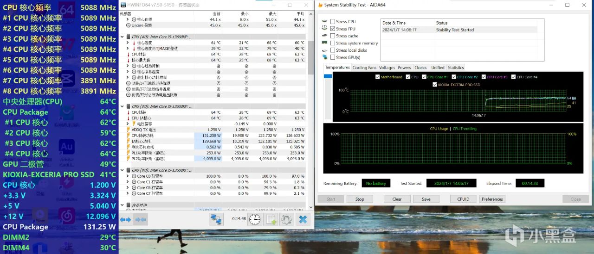Screen dimensions: 594x254
Task: Expand the 核心温度与TJMAX的差值 row
Action: click(x=128, y=49)
